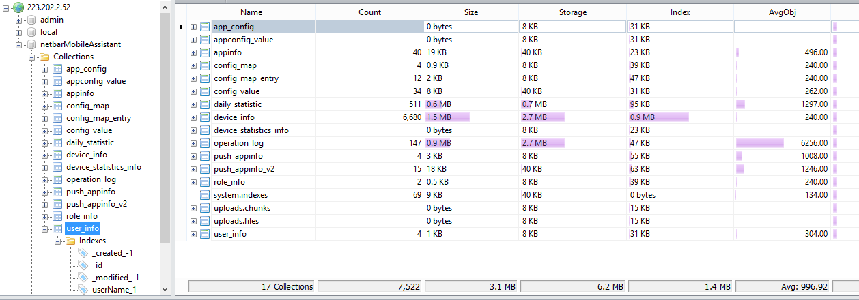Select the config_map_entry tree item
The height and width of the screenshot is (300, 859).
(x=98, y=118)
